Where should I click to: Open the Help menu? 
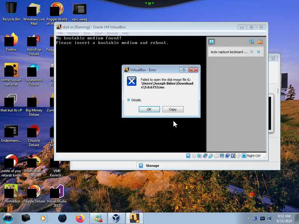[x=125, y=33]
